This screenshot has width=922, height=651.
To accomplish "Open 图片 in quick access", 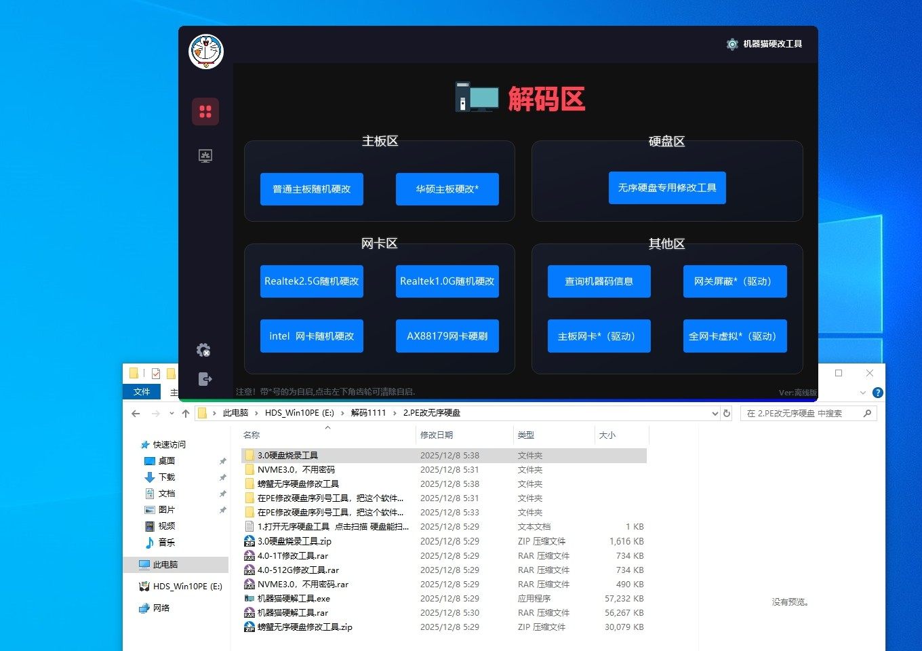I will click(167, 510).
